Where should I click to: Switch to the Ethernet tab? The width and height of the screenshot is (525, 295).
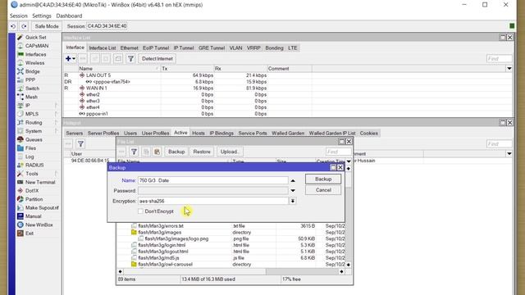tap(130, 48)
